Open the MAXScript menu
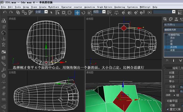 pos(145,7)
